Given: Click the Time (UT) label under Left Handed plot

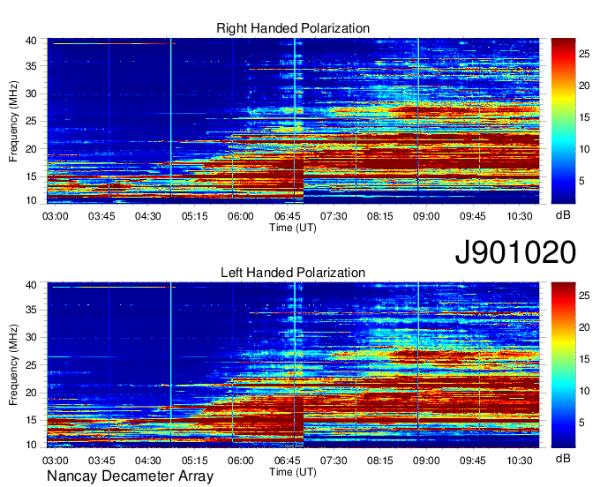Looking at the screenshot, I should pos(293,472).
